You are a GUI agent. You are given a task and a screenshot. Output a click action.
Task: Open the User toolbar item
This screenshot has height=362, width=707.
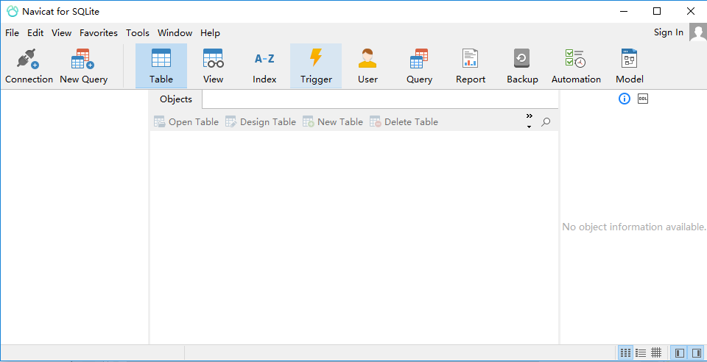(x=367, y=65)
